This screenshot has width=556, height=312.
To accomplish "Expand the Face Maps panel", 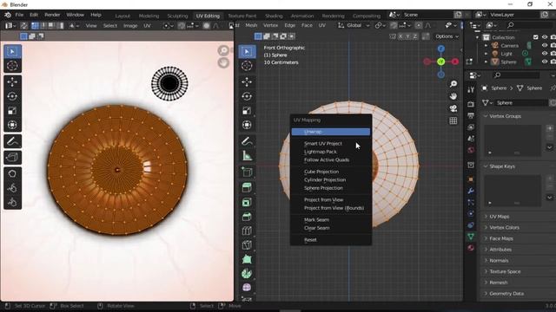I will pos(501,238).
